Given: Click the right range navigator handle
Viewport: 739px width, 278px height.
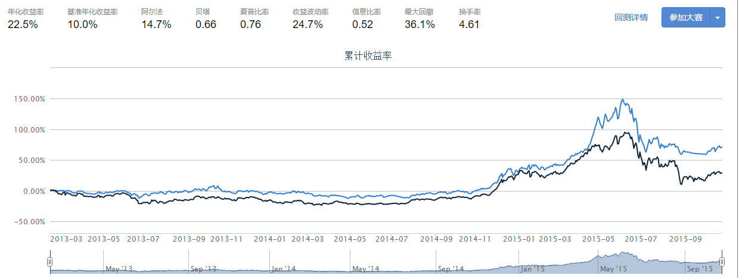Looking at the screenshot, I should pos(722,261).
